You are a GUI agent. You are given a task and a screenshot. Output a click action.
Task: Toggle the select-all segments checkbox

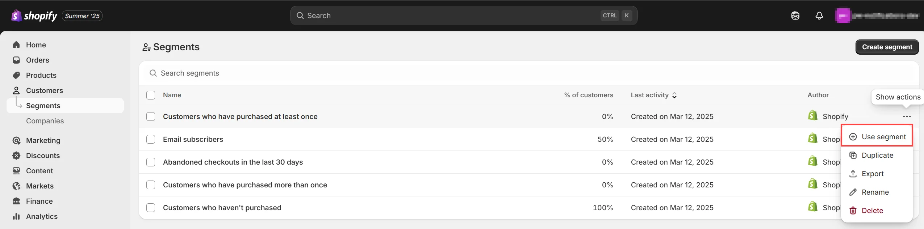coord(151,95)
